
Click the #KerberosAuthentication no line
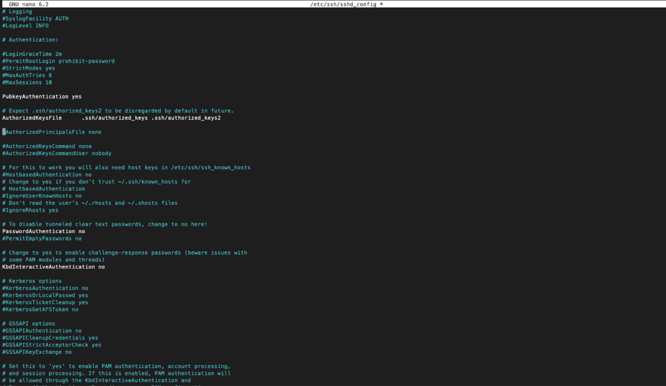point(46,288)
